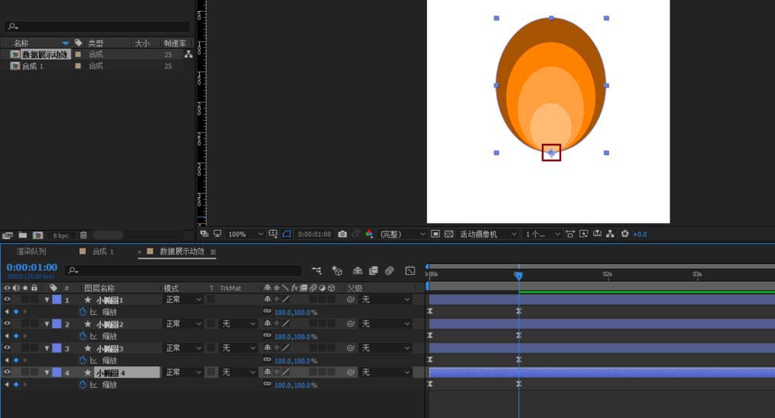Add keyframe diamond for 小椭圆1 scale

coord(15,312)
